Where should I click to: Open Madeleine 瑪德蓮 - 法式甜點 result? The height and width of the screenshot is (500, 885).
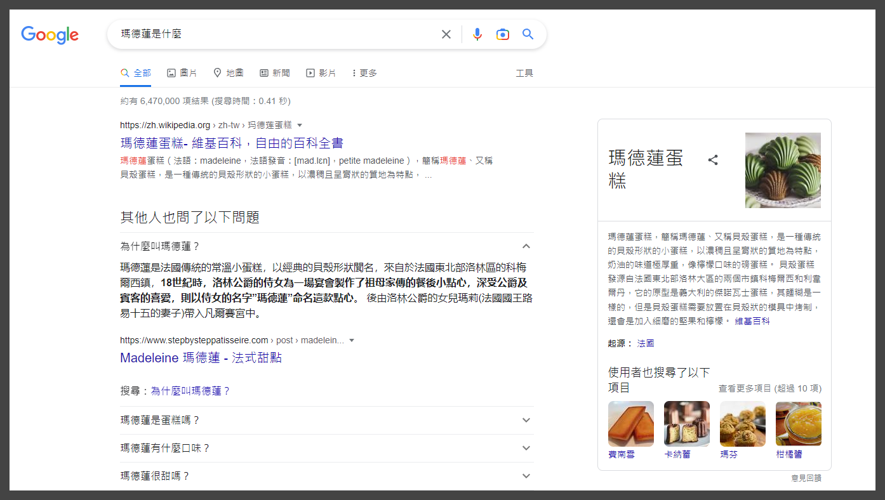point(201,358)
